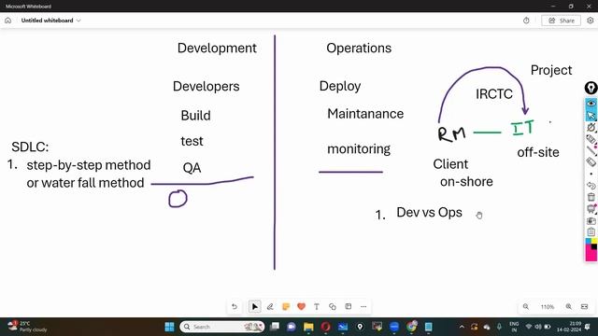Undo the last action in bottom toolbar

tap(235, 307)
